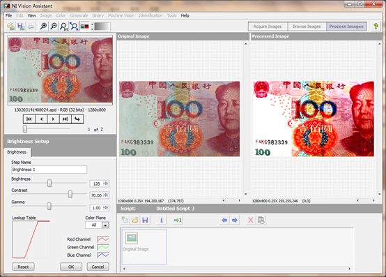The width and height of the screenshot is (386, 277).
Task: Open the File menu
Action: click(x=8, y=15)
